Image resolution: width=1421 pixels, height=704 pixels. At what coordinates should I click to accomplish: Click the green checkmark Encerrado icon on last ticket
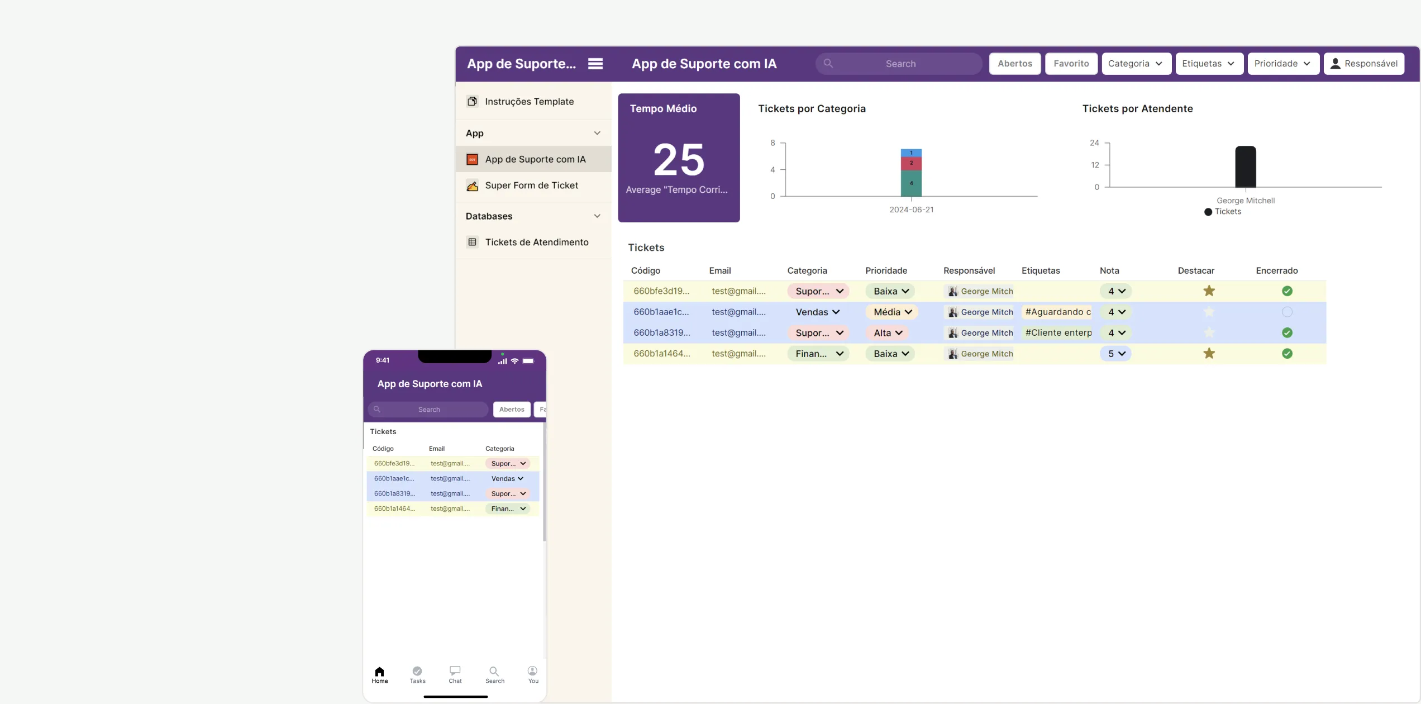1288,353
